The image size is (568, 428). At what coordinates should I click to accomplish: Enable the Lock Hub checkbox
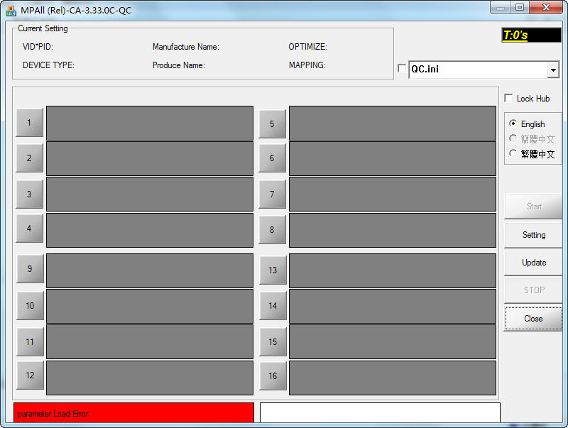(508, 99)
